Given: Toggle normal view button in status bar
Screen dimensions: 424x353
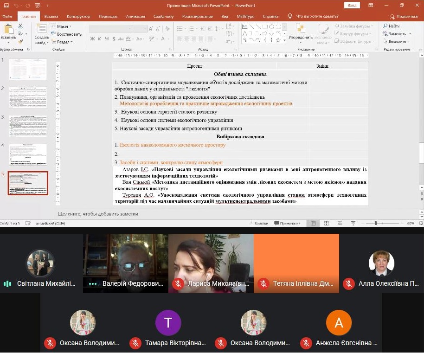Looking at the screenshot, I should click(x=314, y=223).
